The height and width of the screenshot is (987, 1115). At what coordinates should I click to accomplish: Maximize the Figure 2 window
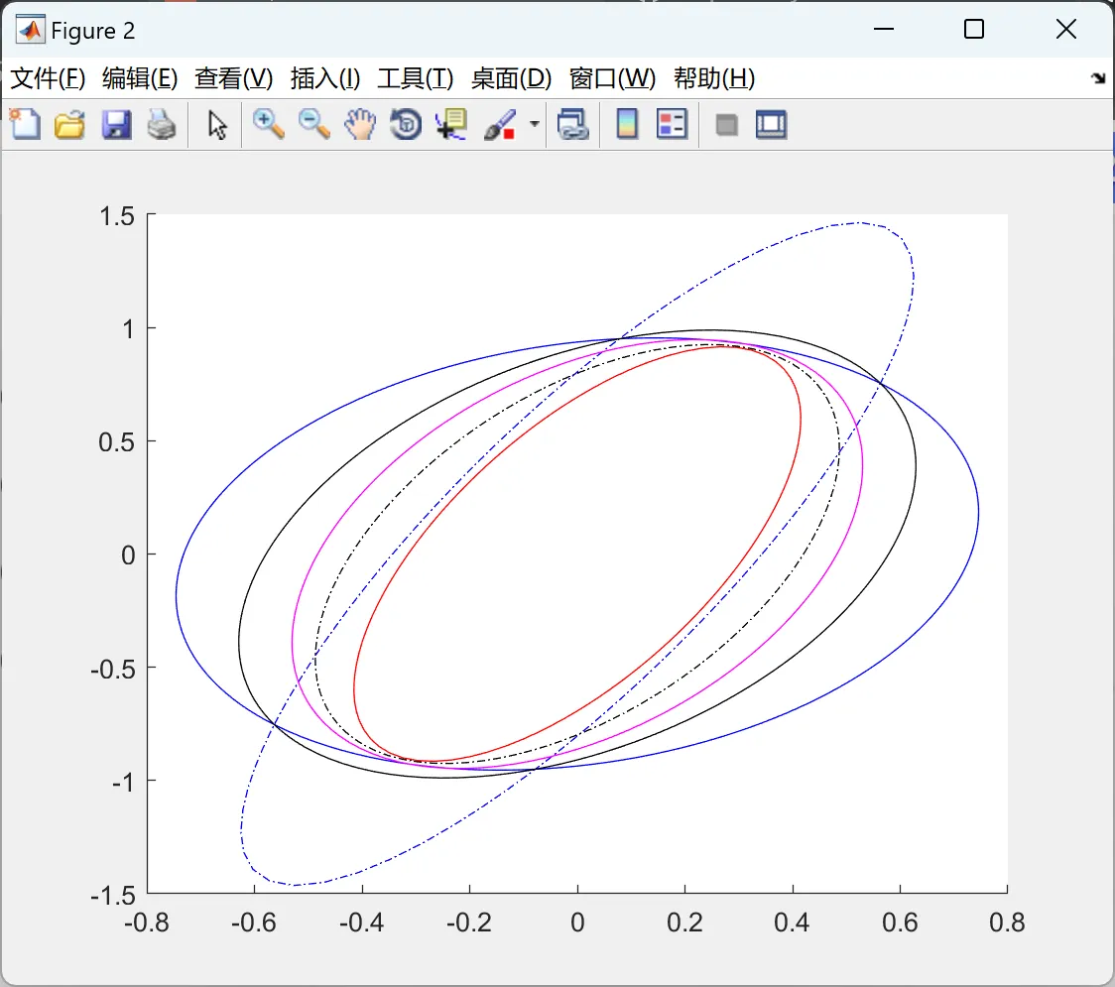pyautogui.click(x=973, y=29)
